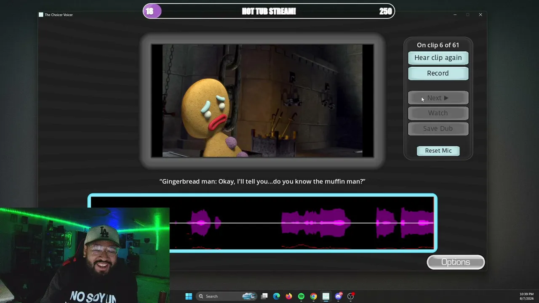Click the Watch button

pyautogui.click(x=438, y=113)
